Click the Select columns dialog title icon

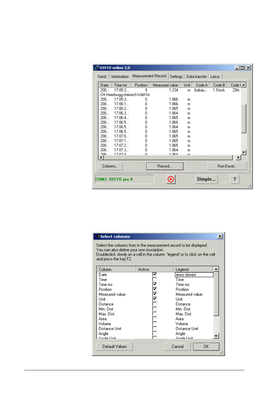point(97,236)
